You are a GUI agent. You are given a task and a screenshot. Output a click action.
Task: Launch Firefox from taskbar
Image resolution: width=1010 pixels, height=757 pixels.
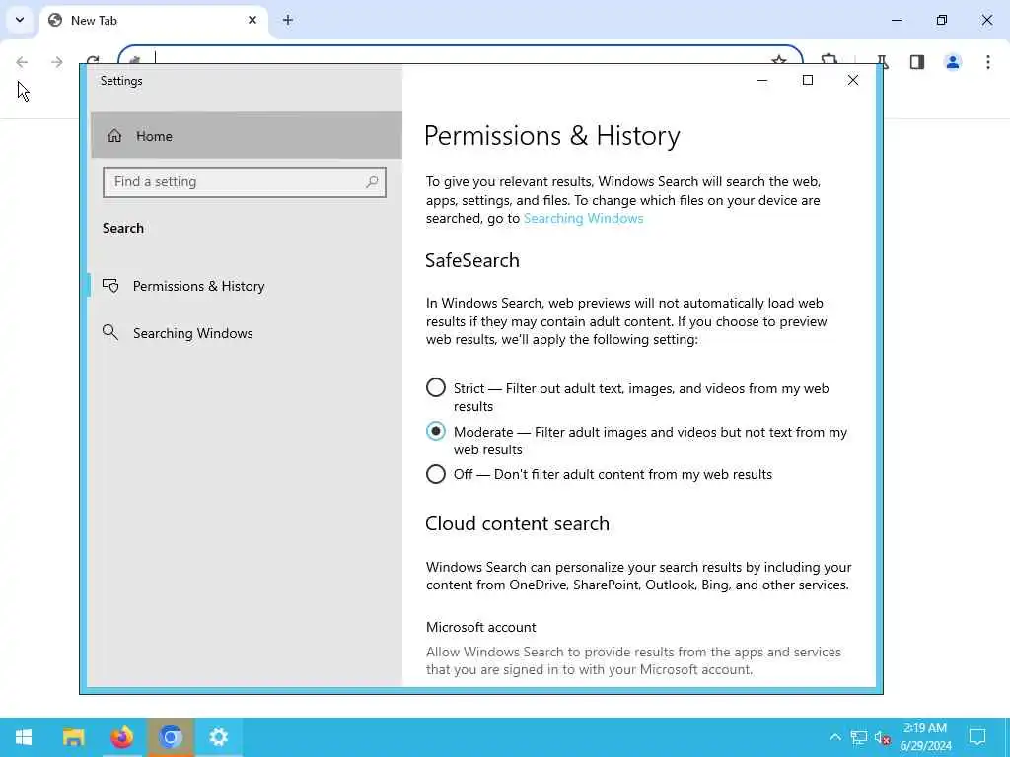tap(121, 737)
